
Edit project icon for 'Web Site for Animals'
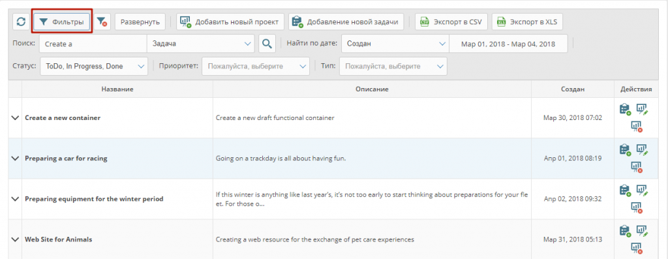[x=642, y=231]
